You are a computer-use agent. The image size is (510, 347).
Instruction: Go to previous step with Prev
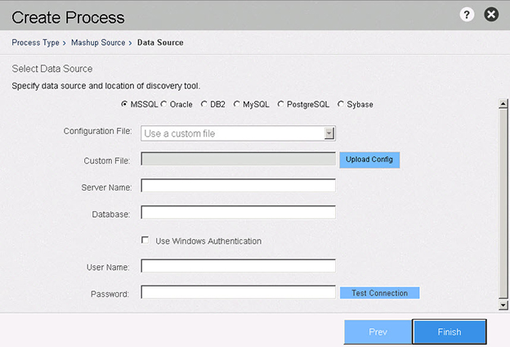pos(378,331)
